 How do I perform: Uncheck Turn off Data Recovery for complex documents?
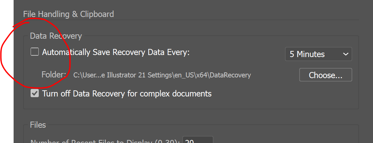[35, 93]
